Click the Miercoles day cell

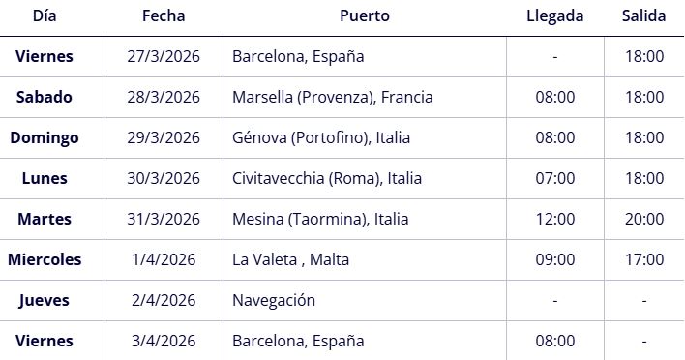[x=45, y=259]
